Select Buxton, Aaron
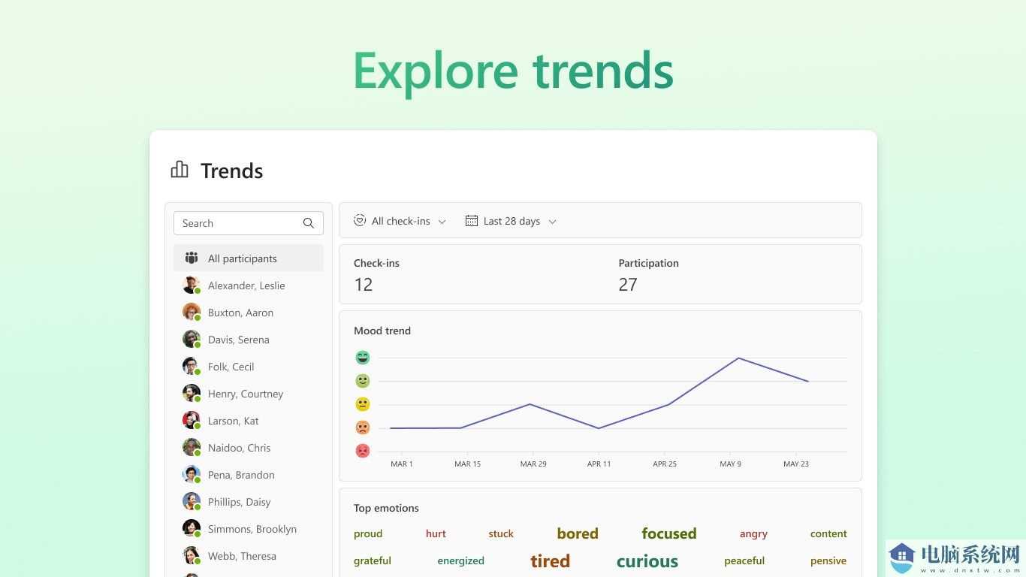1026x577 pixels. (x=249, y=313)
